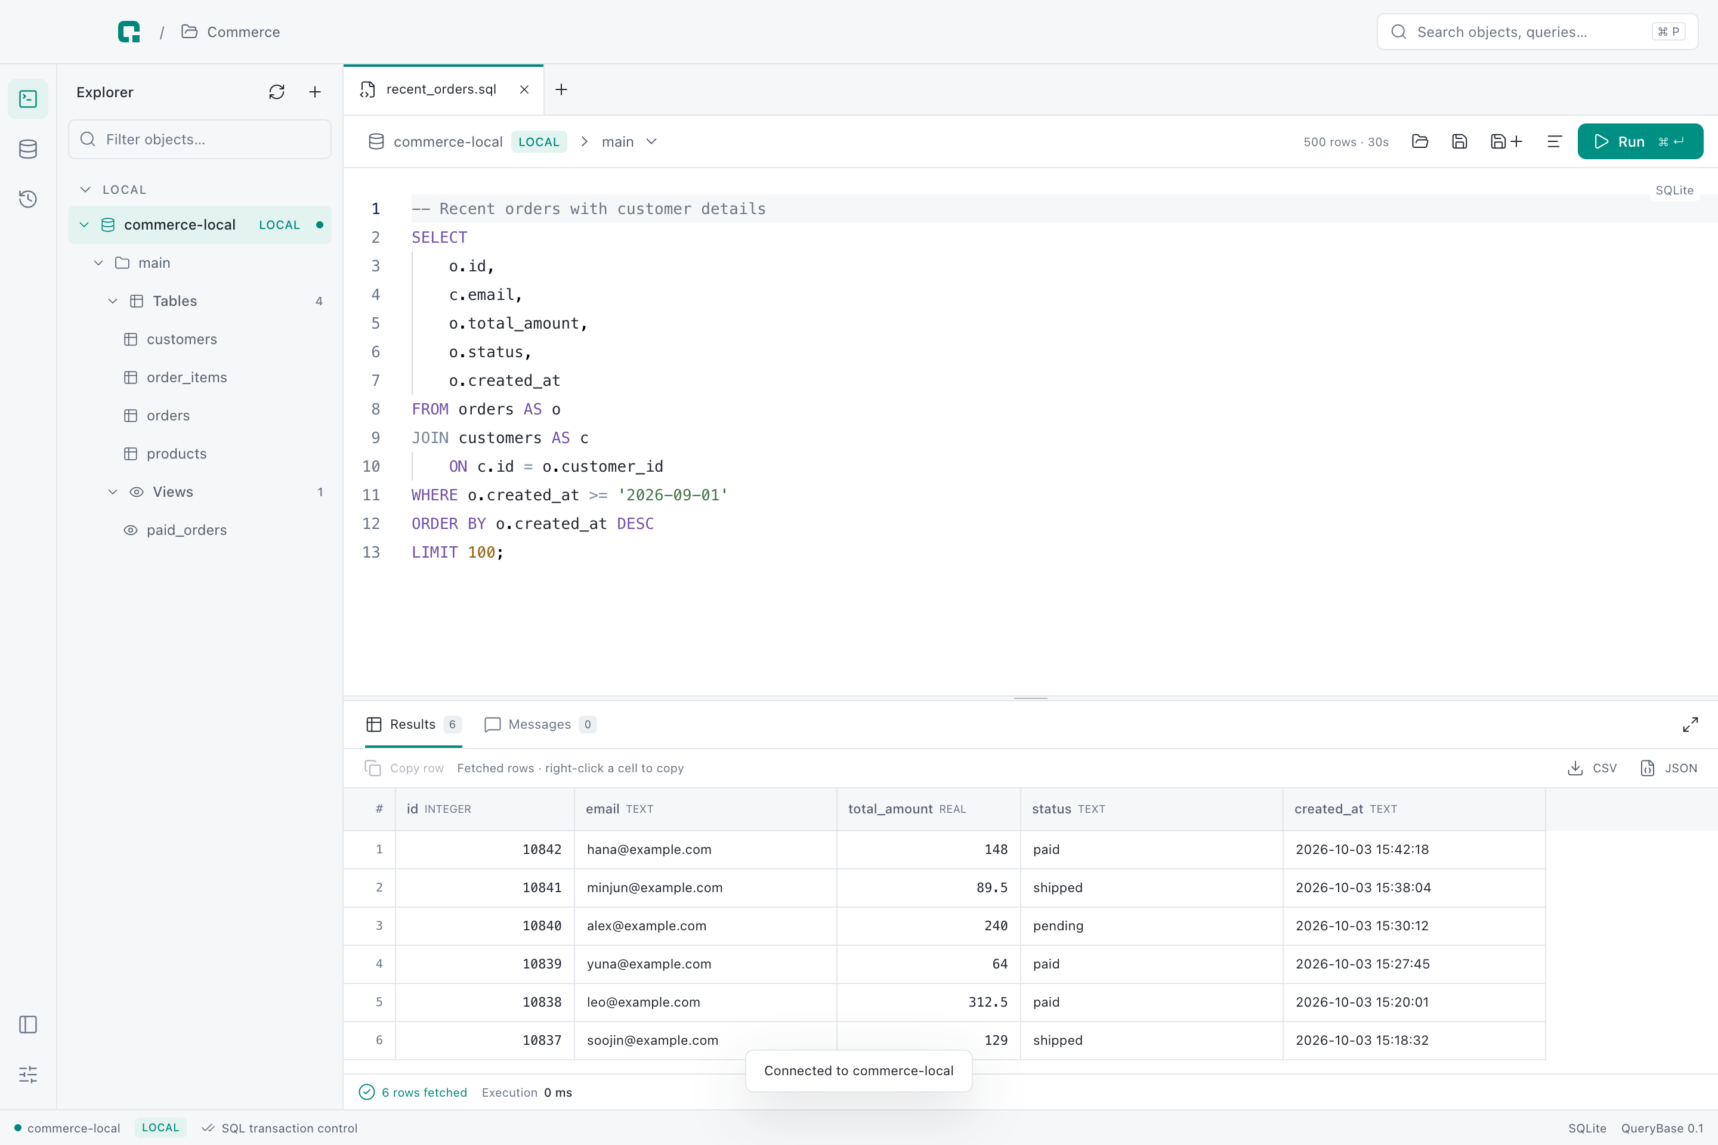Screen dimensions: 1718x1145
Task: Refresh the Explorer objects
Action: pos(277,92)
